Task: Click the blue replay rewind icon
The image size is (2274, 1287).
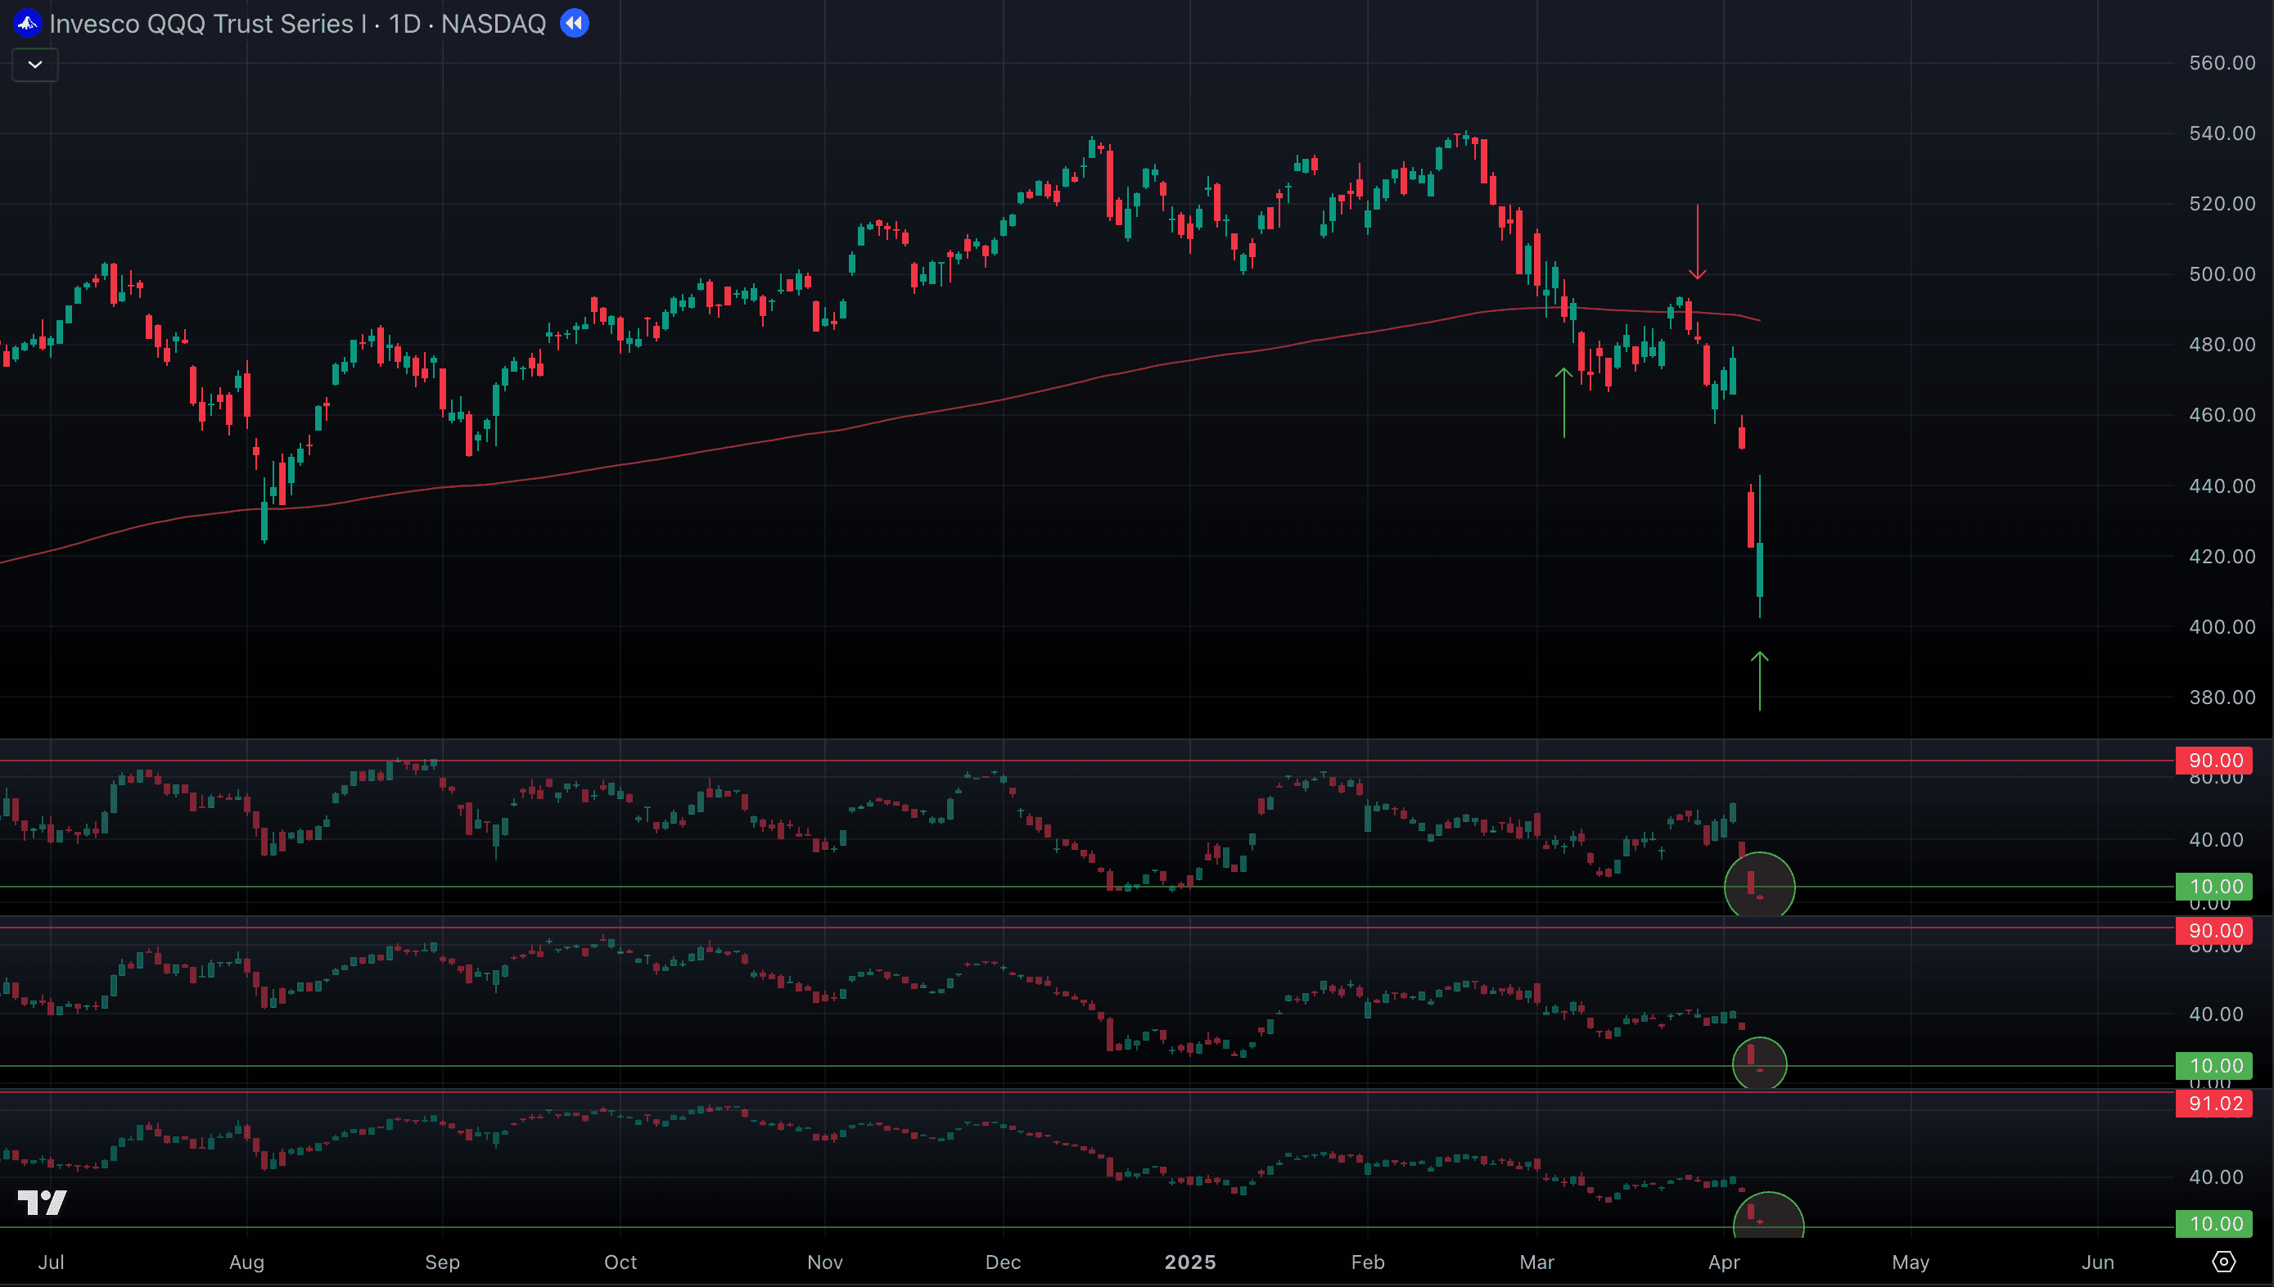Action: 575,23
